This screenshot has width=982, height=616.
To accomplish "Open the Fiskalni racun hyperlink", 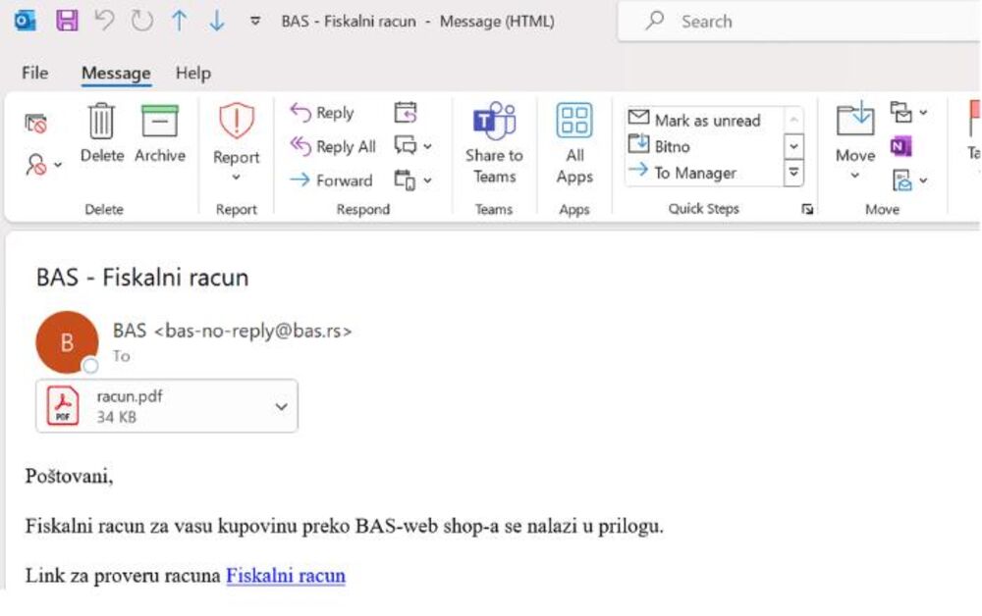I will tap(286, 576).
